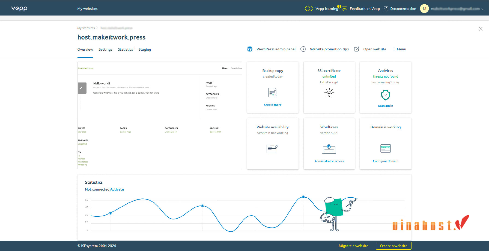489x251 pixels.
Task: Click Create more backup link
Action: pyautogui.click(x=273, y=105)
